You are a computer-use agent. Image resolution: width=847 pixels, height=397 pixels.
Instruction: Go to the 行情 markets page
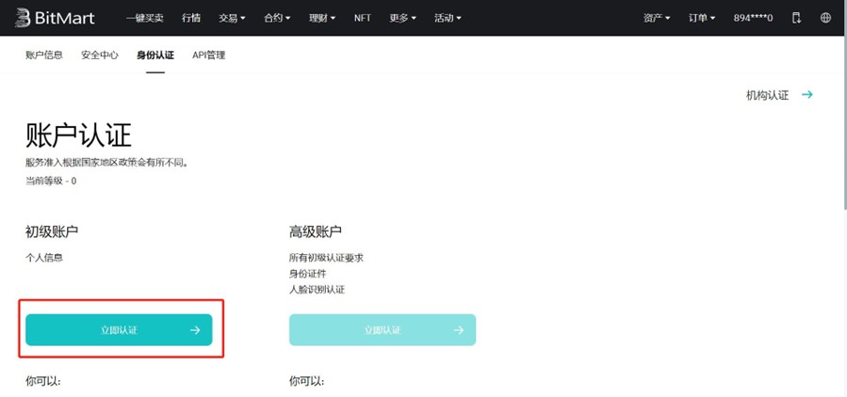(191, 18)
